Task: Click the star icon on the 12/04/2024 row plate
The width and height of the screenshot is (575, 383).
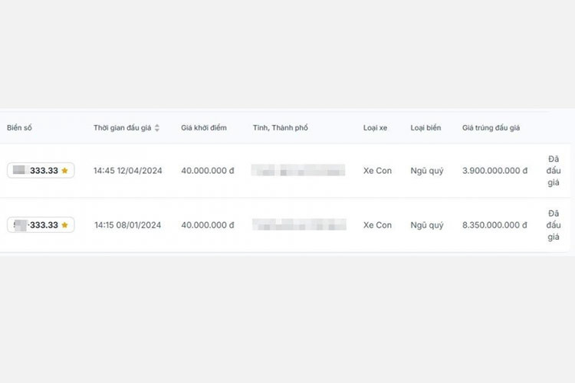Action: (65, 171)
